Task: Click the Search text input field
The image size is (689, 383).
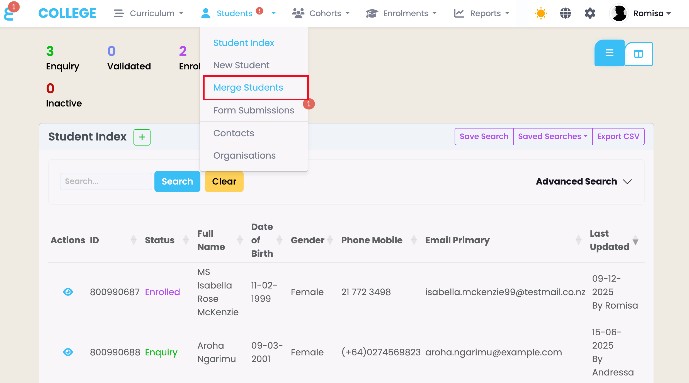Action: click(x=106, y=181)
